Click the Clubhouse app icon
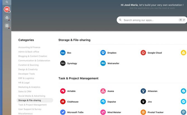Image resolution: width=187 pixels, height=115 pixels. [63, 102]
